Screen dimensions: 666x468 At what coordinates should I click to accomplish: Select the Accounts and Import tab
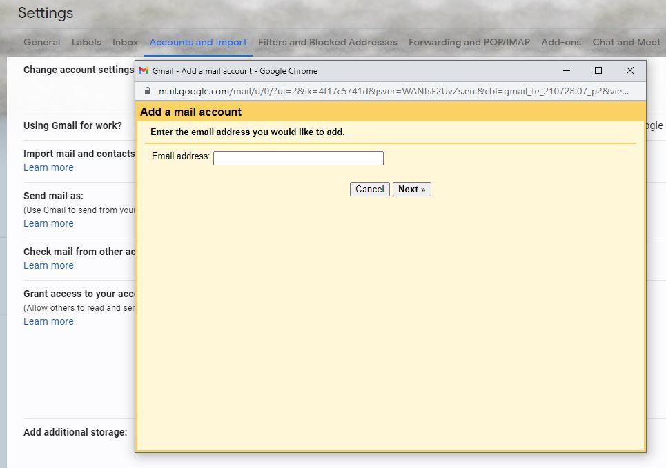click(198, 42)
